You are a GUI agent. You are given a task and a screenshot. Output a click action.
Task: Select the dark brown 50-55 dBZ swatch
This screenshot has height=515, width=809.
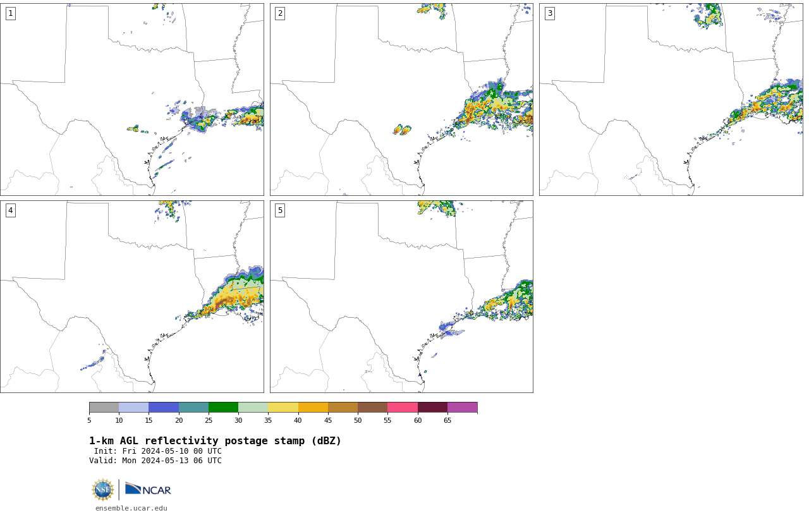coord(373,408)
